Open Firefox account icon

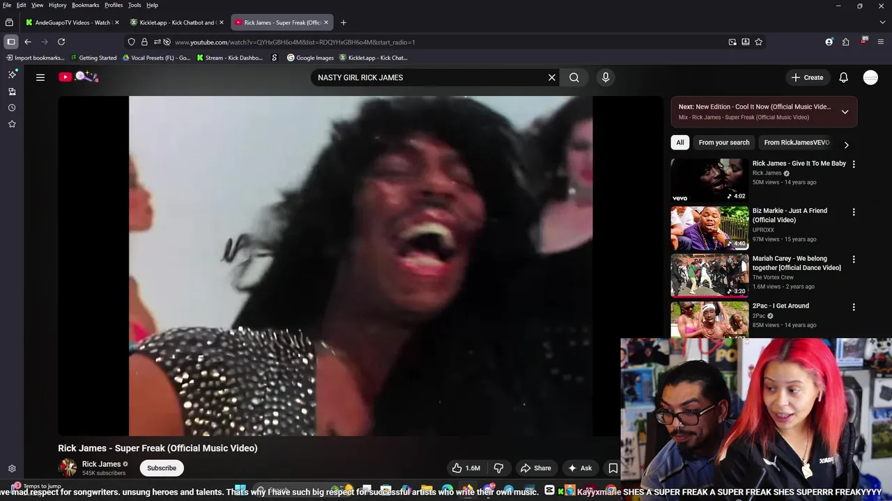(x=829, y=42)
